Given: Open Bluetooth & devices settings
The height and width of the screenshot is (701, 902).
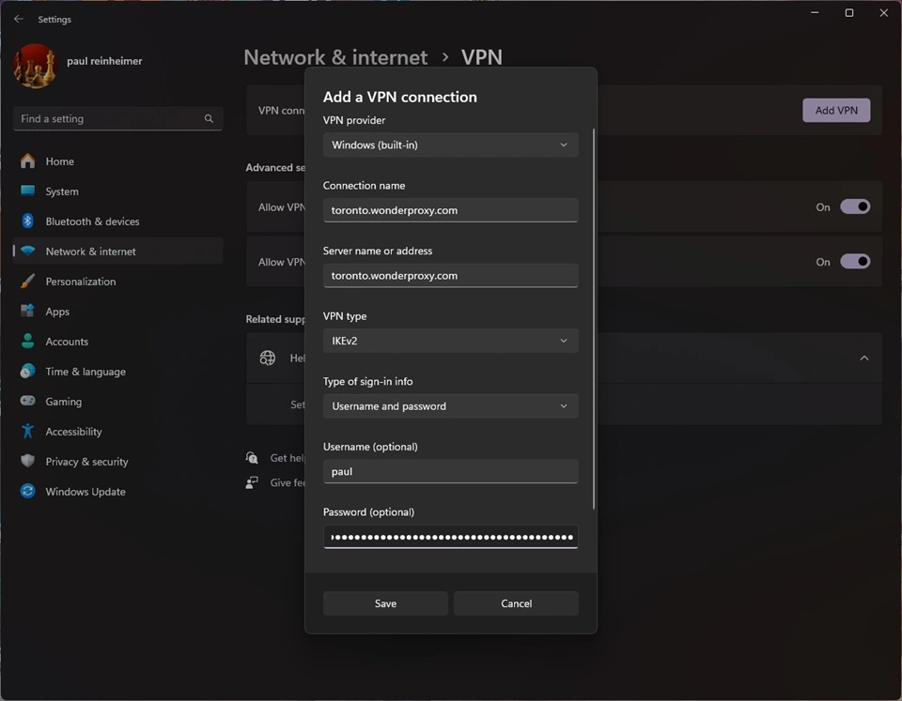Looking at the screenshot, I should click(x=28, y=221).
